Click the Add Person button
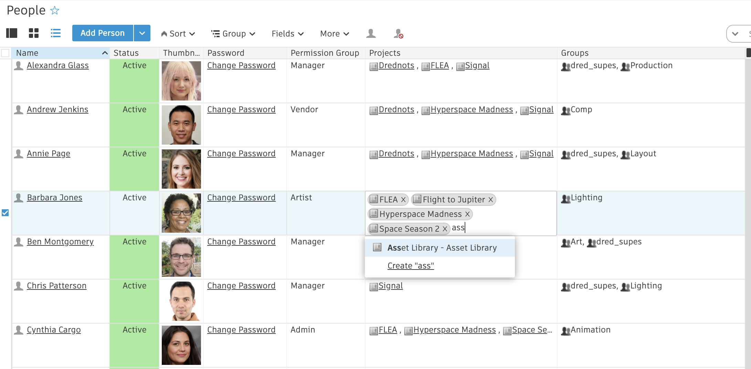This screenshot has width=751, height=369. [103, 33]
